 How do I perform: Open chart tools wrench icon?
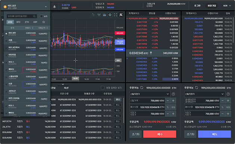(121, 15)
